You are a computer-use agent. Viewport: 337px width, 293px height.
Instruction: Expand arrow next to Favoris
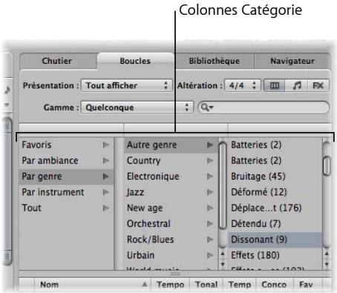106,145
